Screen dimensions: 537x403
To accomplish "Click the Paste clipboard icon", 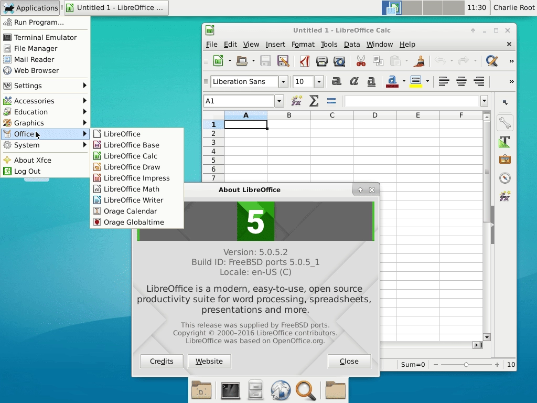I will click(395, 61).
